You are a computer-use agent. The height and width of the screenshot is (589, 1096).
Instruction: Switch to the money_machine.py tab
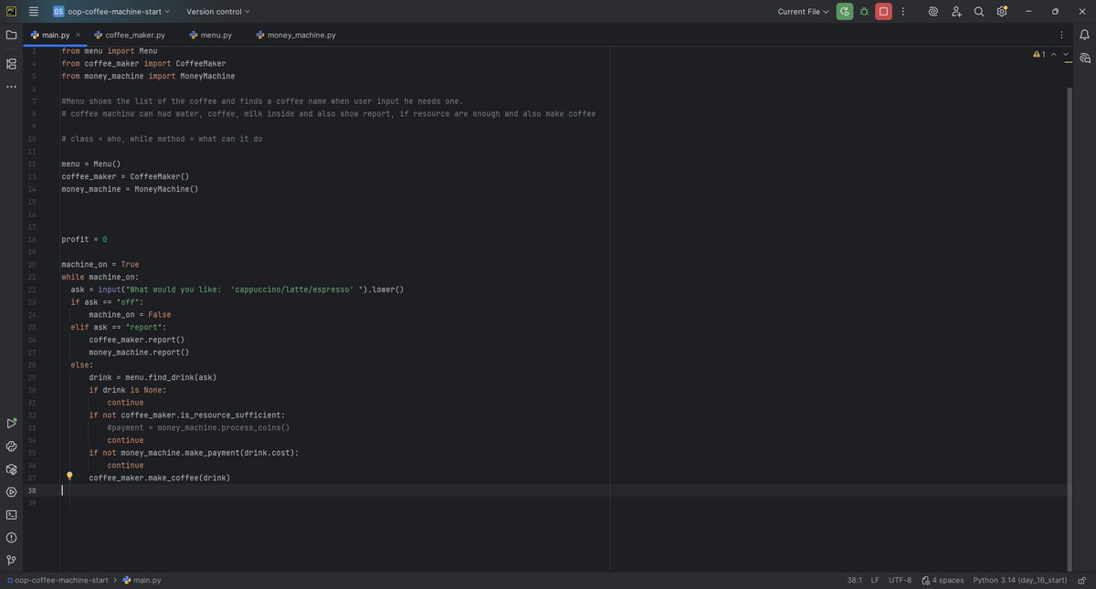296,35
